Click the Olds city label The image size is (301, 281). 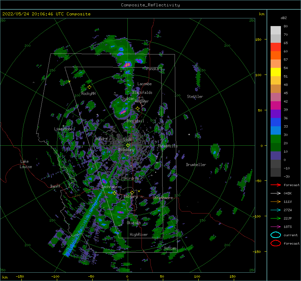(x=127, y=139)
